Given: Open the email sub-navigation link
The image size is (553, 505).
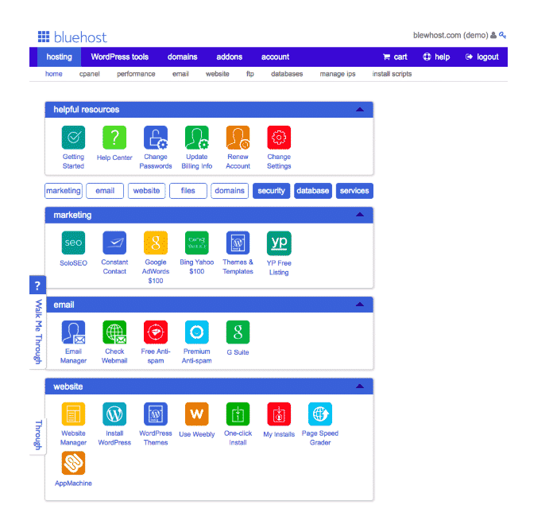Looking at the screenshot, I should (x=180, y=74).
